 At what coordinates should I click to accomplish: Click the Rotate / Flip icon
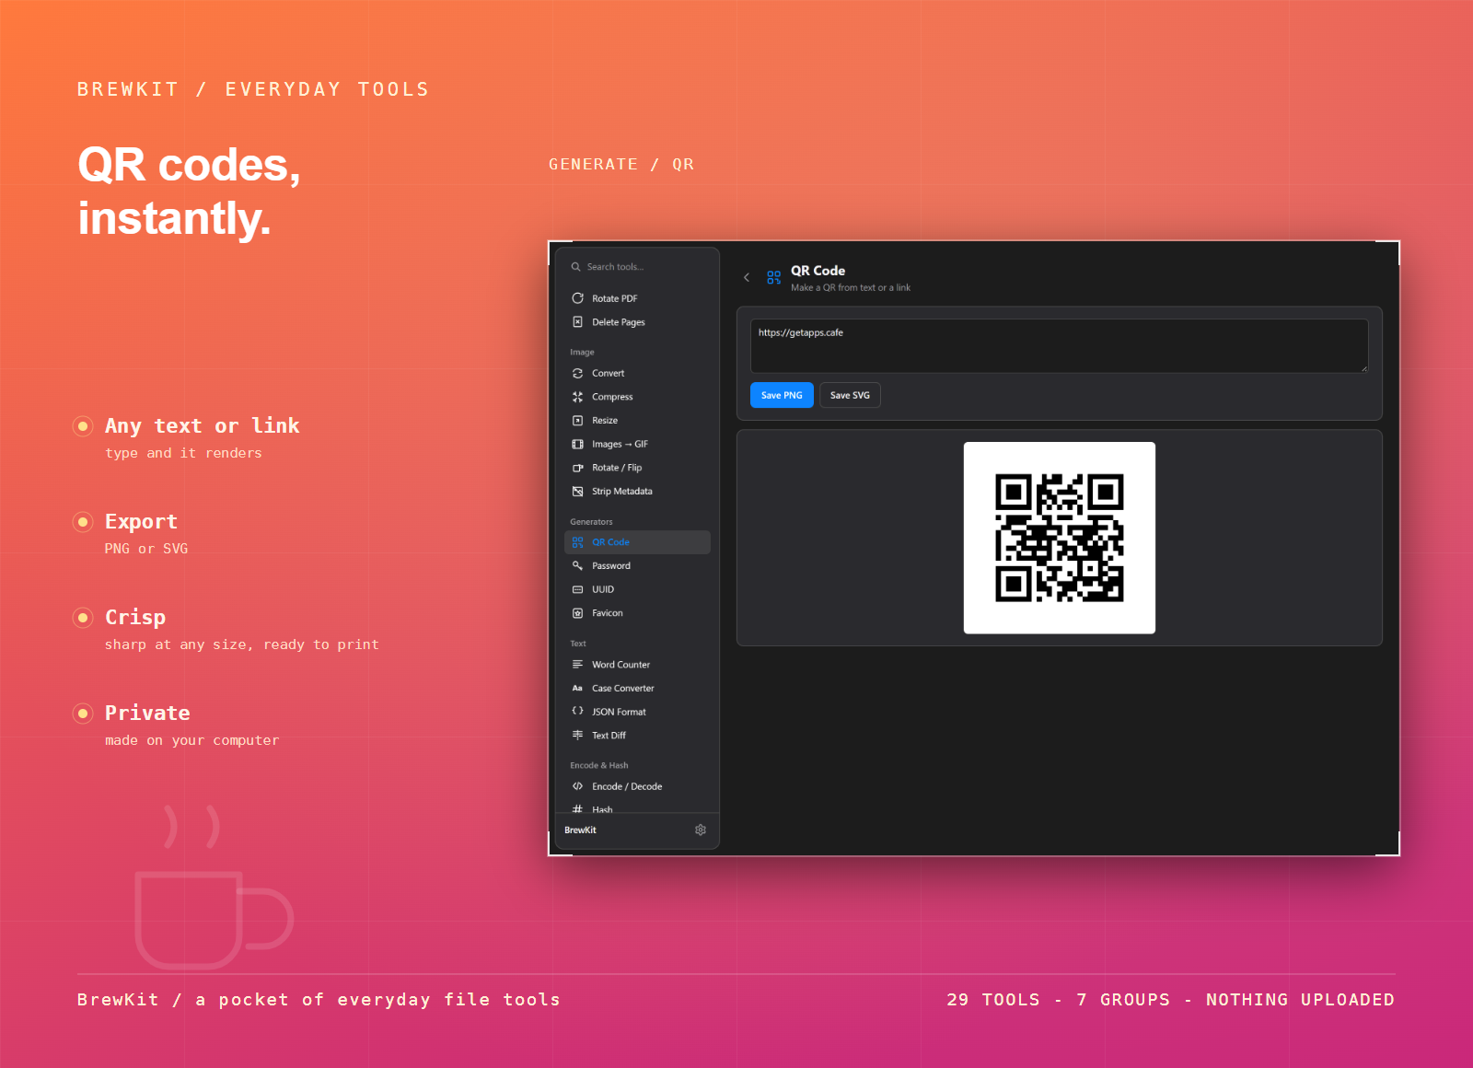click(577, 468)
